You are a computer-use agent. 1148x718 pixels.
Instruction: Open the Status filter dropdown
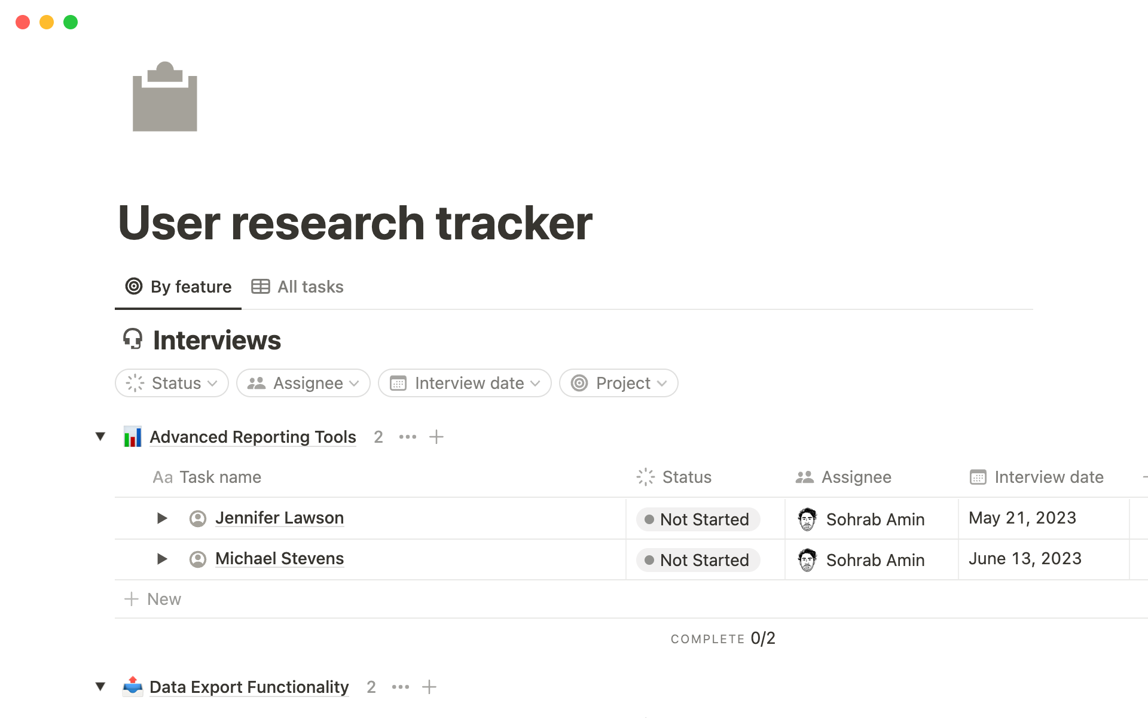(x=172, y=383)
